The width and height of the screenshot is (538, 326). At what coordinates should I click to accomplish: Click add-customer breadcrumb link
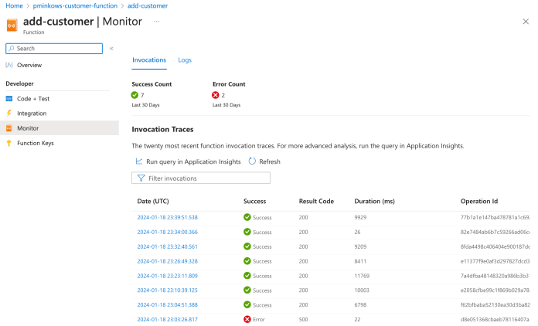[148, 6]
